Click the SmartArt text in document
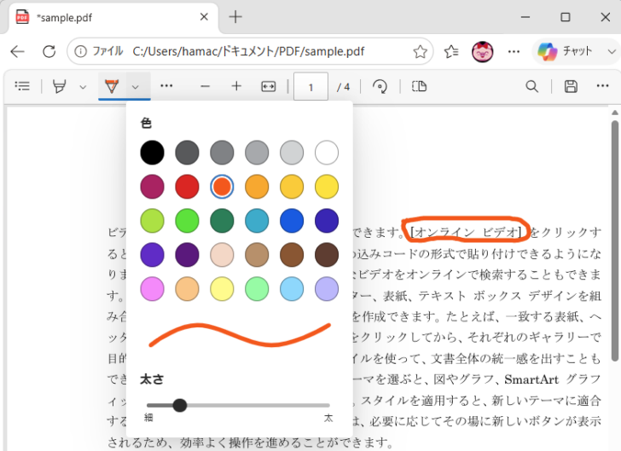 coord(531,379)
